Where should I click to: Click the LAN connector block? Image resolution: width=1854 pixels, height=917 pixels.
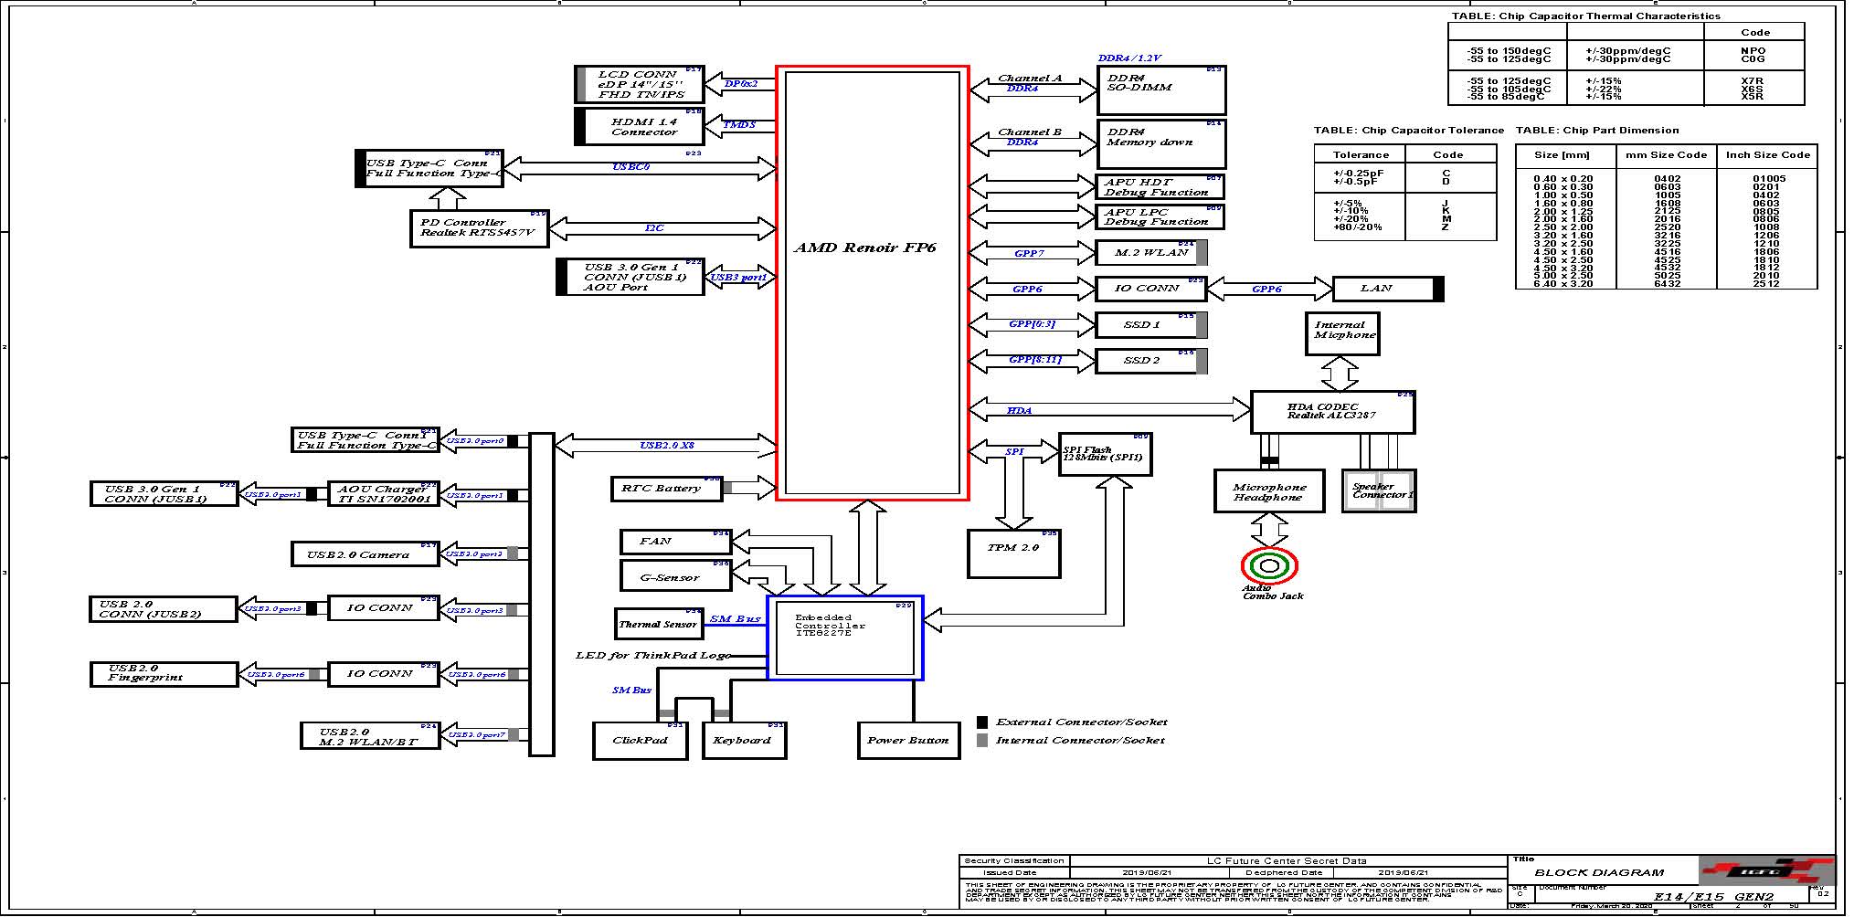[x=1384, y=289]
